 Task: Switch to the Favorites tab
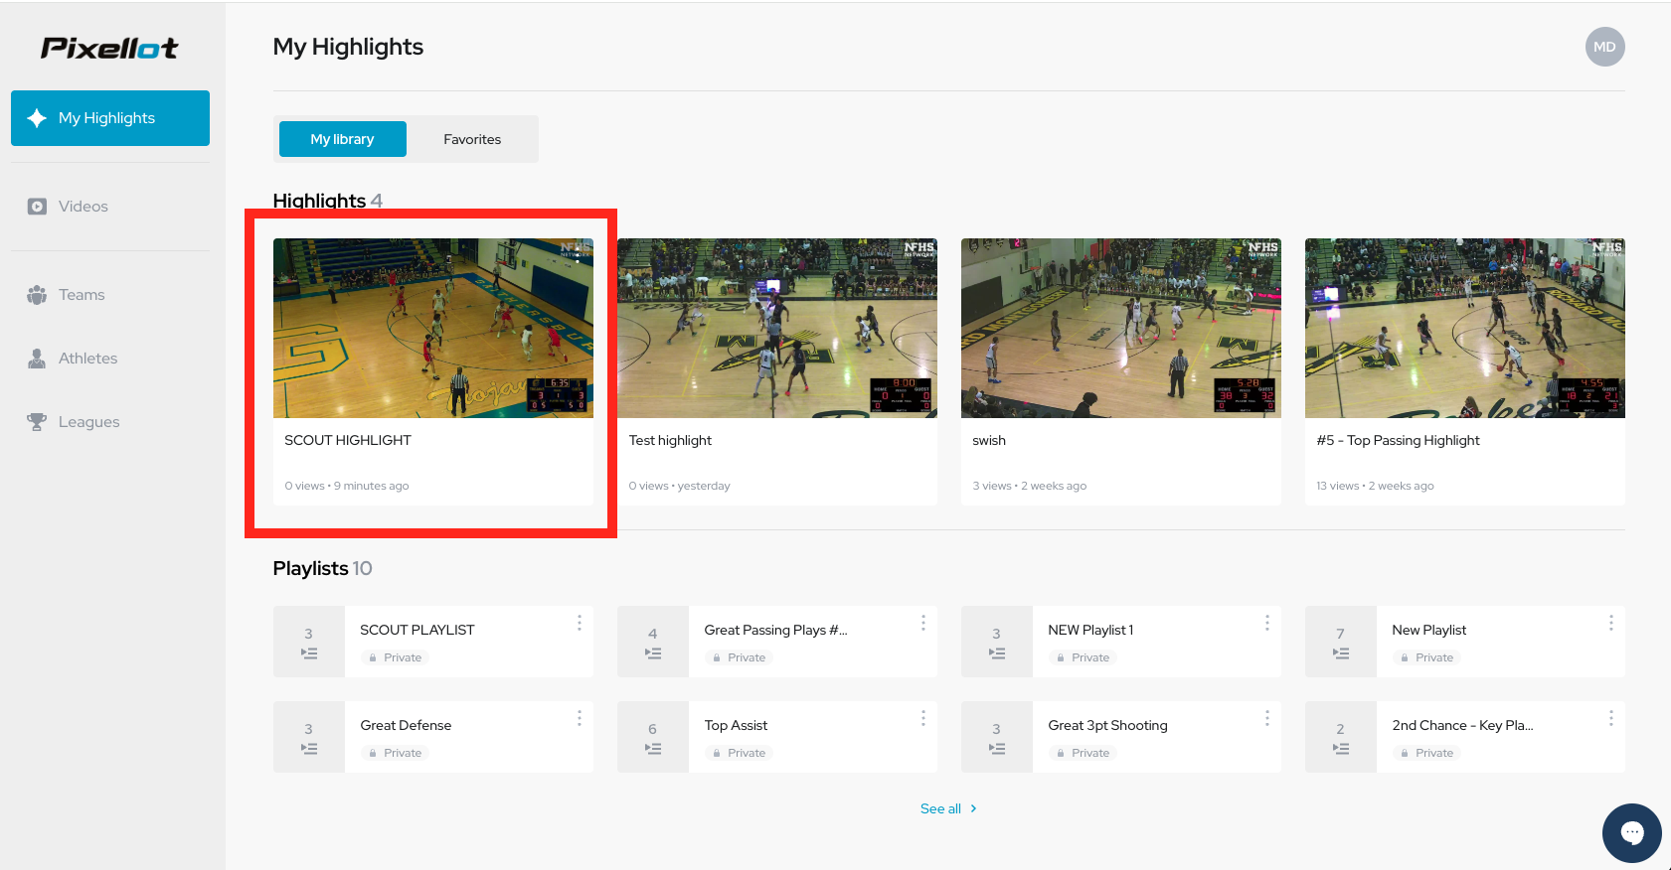(x=472, y=139)
